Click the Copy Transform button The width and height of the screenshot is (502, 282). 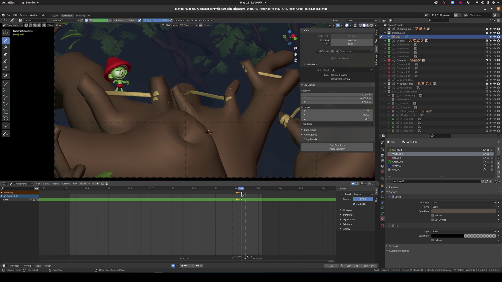point(337,145)
